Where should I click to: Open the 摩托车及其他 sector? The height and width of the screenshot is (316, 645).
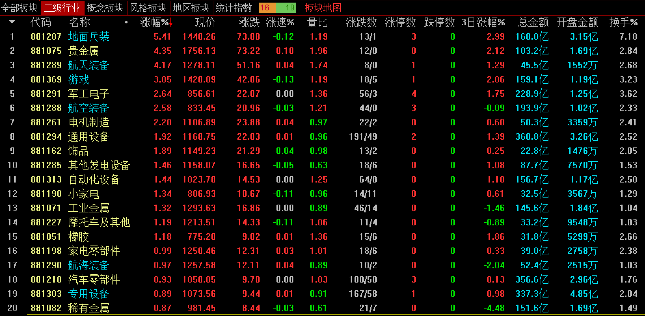tap(99, 222)
